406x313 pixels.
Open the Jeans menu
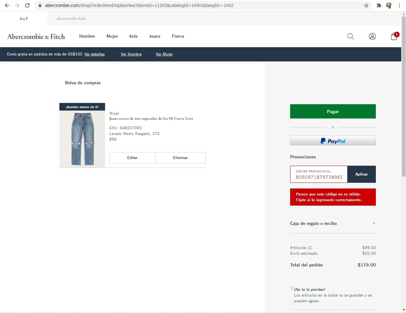coord(155,36)
